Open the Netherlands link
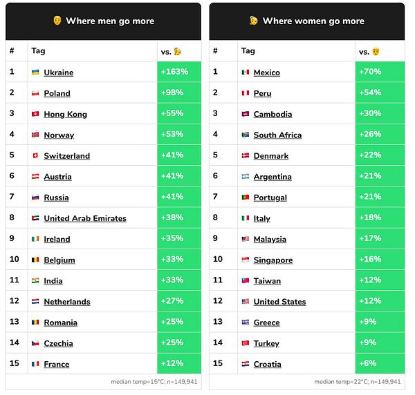The height and width of the screenshot is (395, 415). pos(67,302)
